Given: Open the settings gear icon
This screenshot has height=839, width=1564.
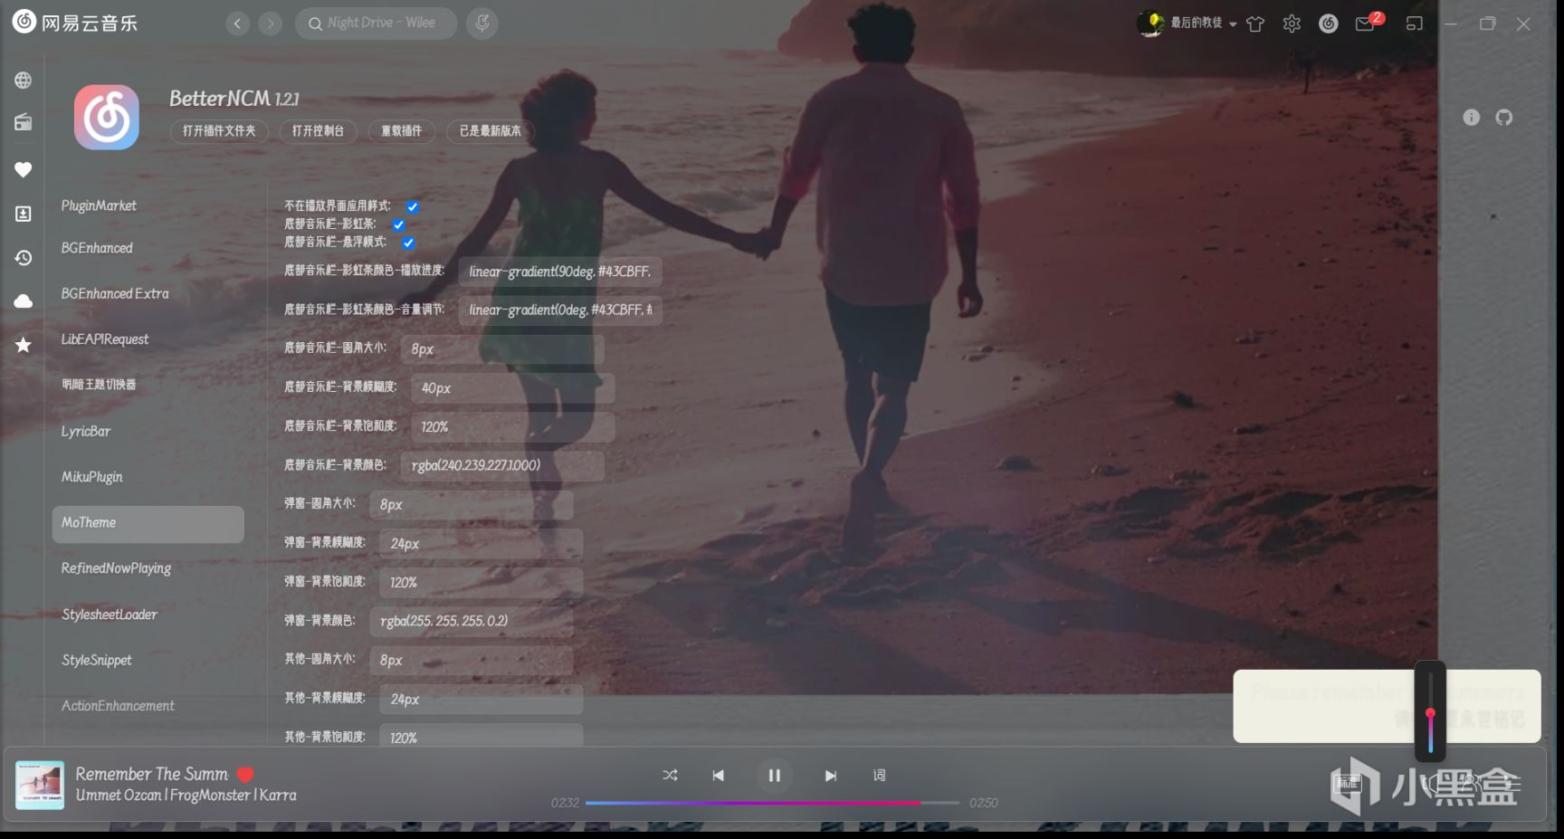Looking at the screenshot, I should [1292, 24].
